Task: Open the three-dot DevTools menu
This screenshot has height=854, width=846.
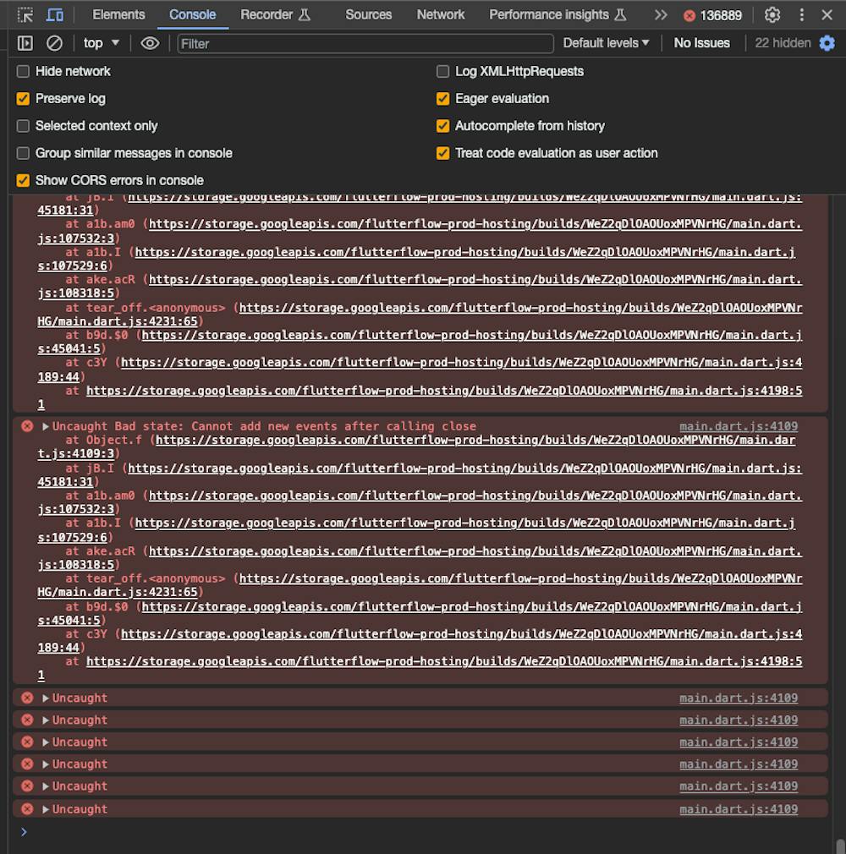Action: (799, 14)
